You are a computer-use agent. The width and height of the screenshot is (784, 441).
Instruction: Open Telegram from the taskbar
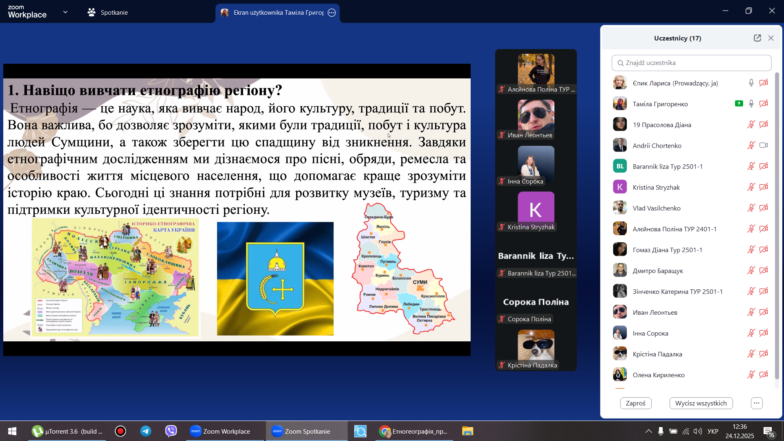click(x=146, y=431)
